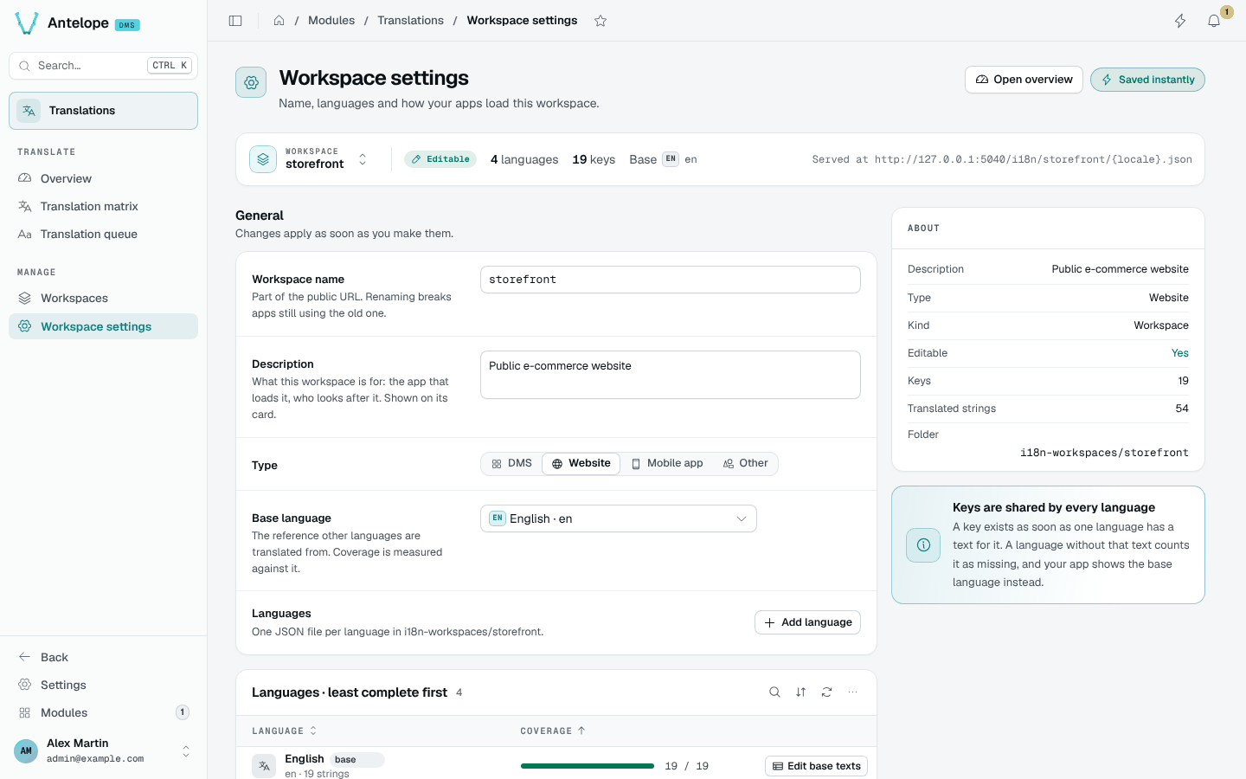This screenshot has height=779, width=1246.
Task: Click the notification count badge
Action: tap(1226, 12)
